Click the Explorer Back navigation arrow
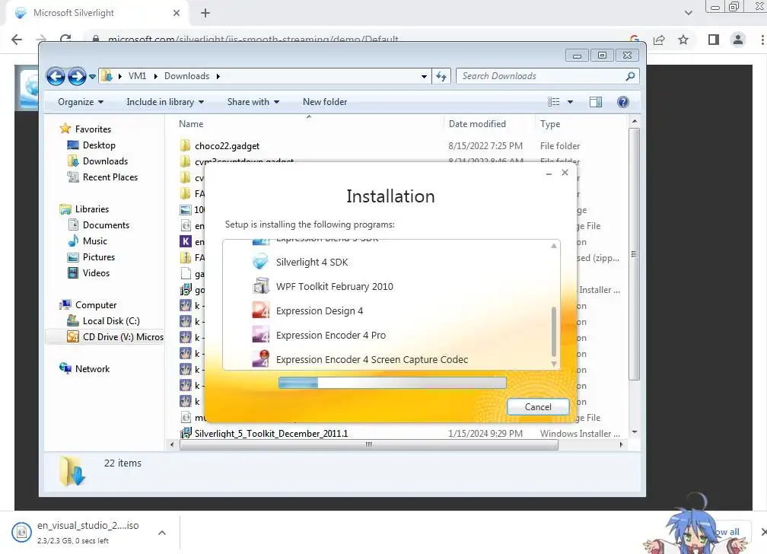The image size is (767, 554). pos(56,76)
